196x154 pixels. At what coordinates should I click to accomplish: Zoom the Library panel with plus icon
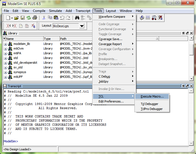click(x=183, y=33)
